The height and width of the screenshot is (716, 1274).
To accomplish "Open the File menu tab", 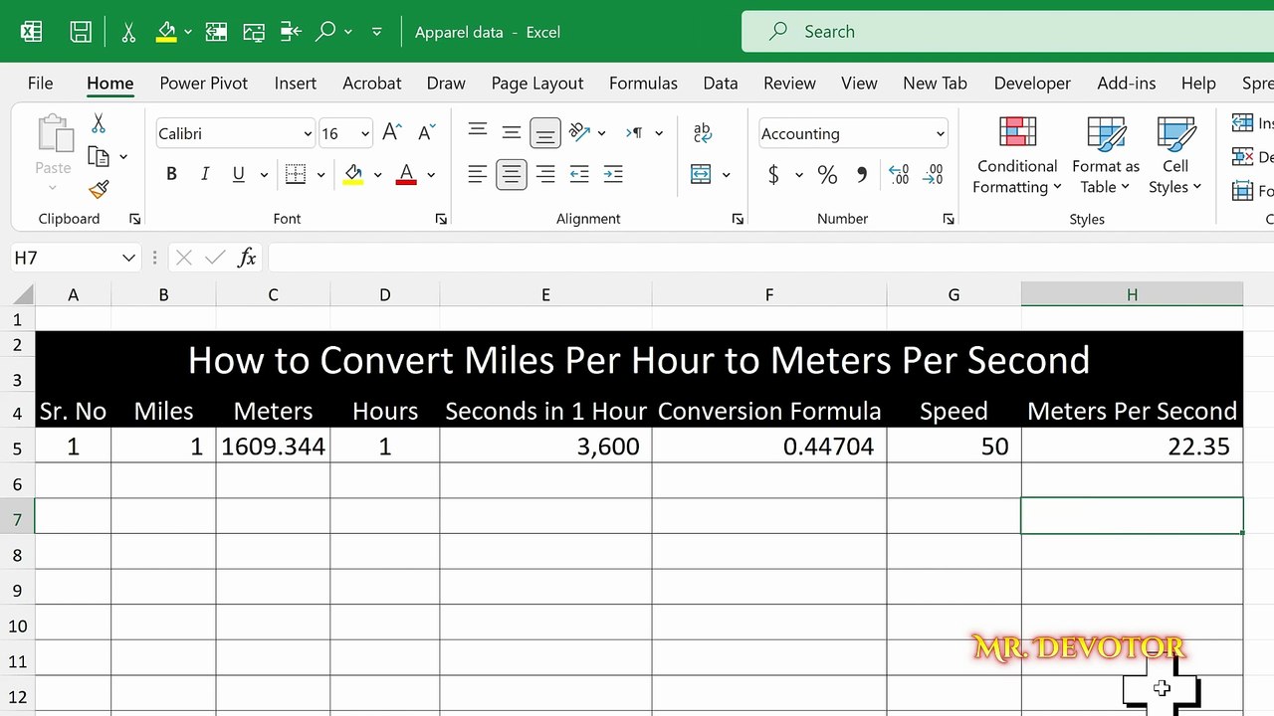I will (41, 84).
